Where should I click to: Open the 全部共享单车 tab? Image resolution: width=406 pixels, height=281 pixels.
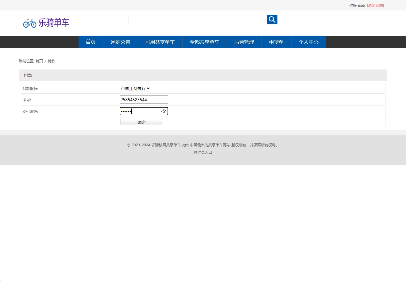click(x=204, y=42)
